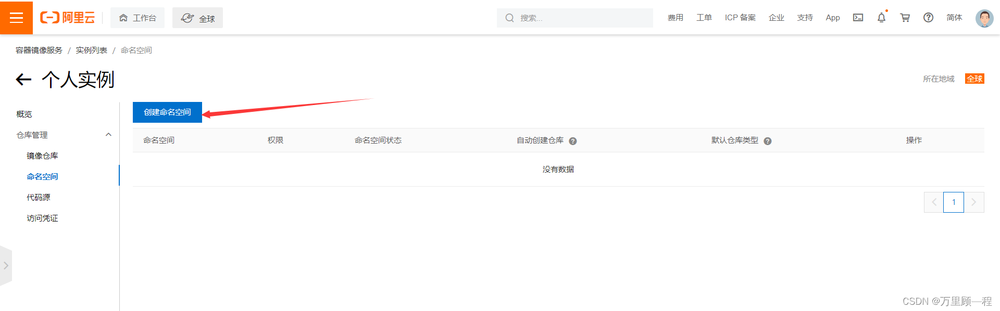This screenshot has width=1000, height=311.
Task: Click the 没有数据 empty message
Action: click(x=558, y=170)
